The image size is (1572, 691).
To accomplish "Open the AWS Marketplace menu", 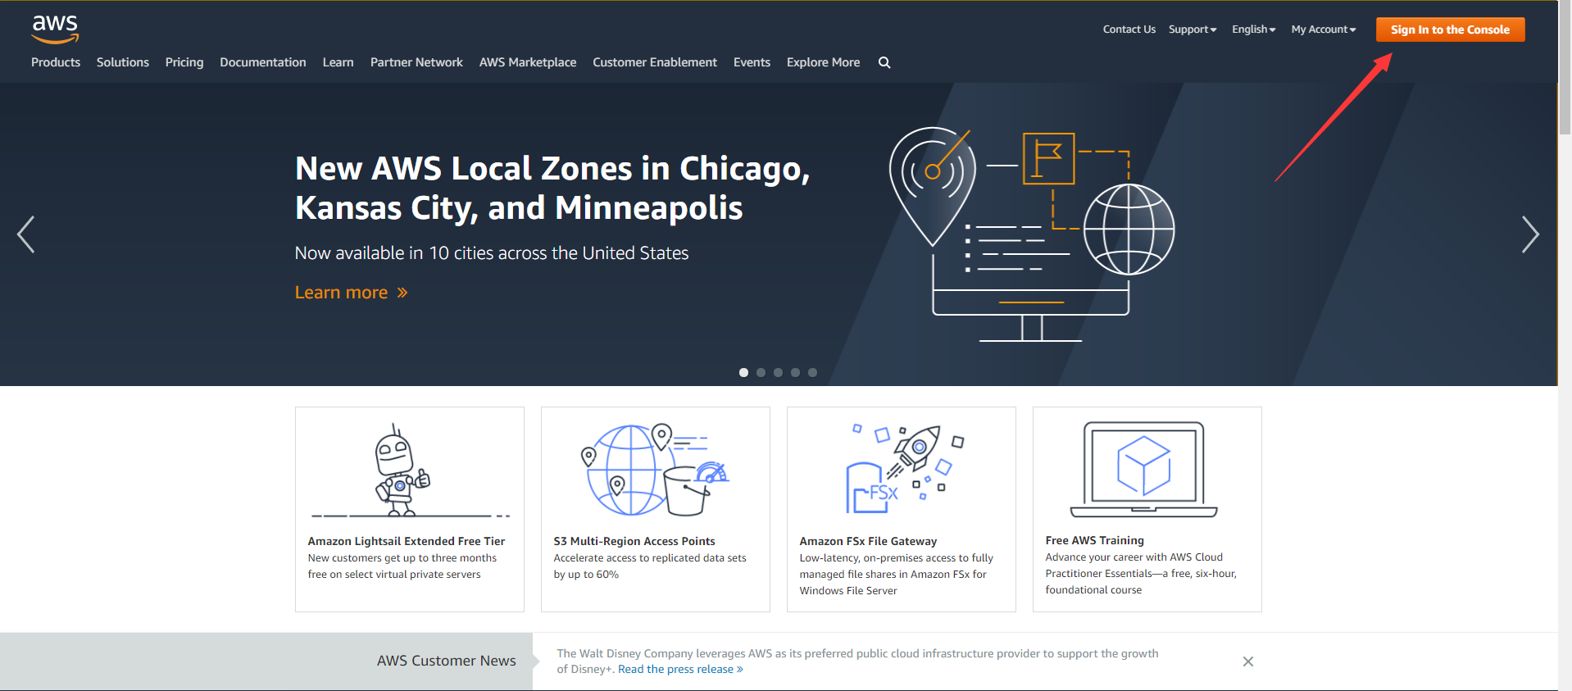I will click(528, 62).
